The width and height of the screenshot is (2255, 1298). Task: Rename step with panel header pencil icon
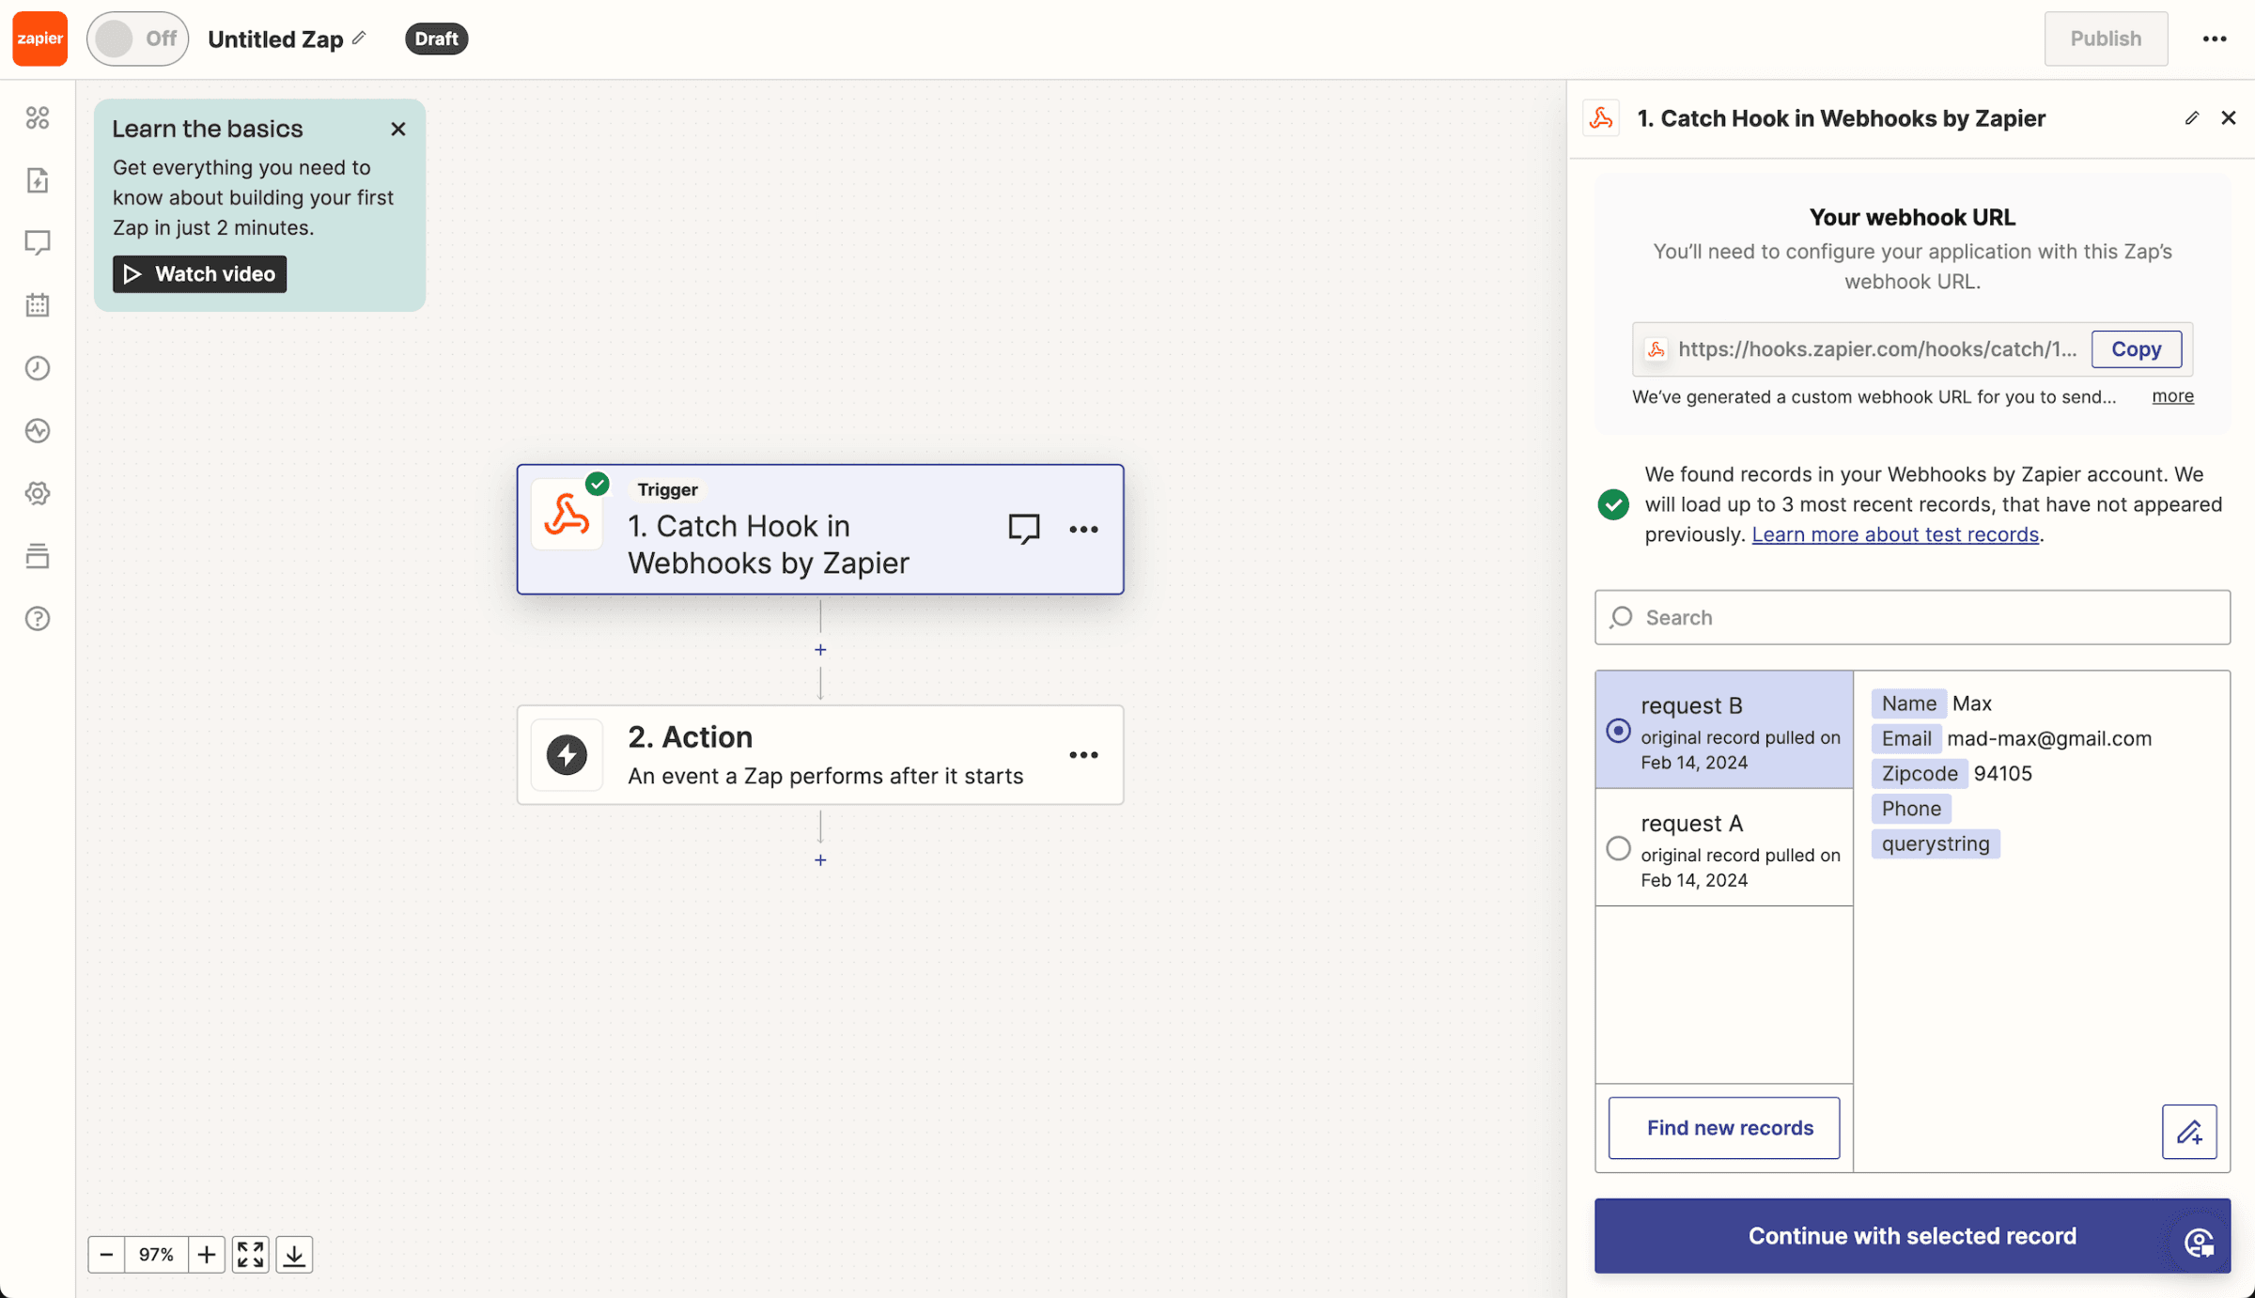tap(2191, 118)
